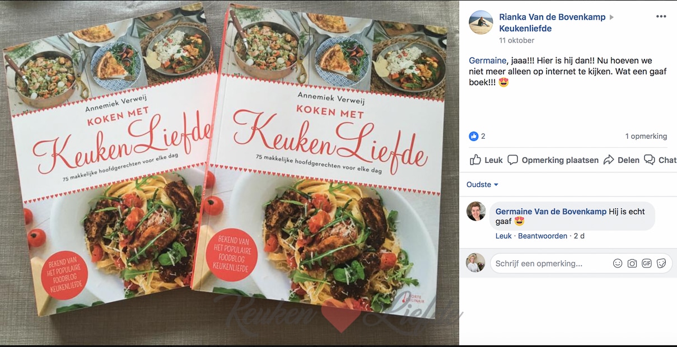Open Chat via the chat bubbles icon

(649, 160)
